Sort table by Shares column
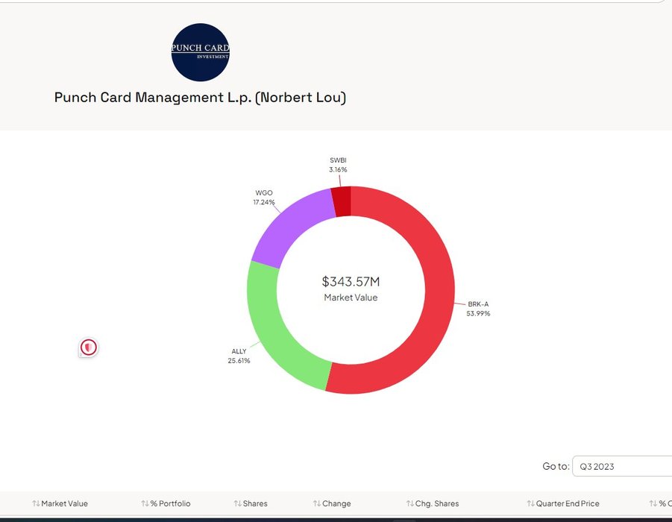The image size is (672, 522). tap(251, 503)
